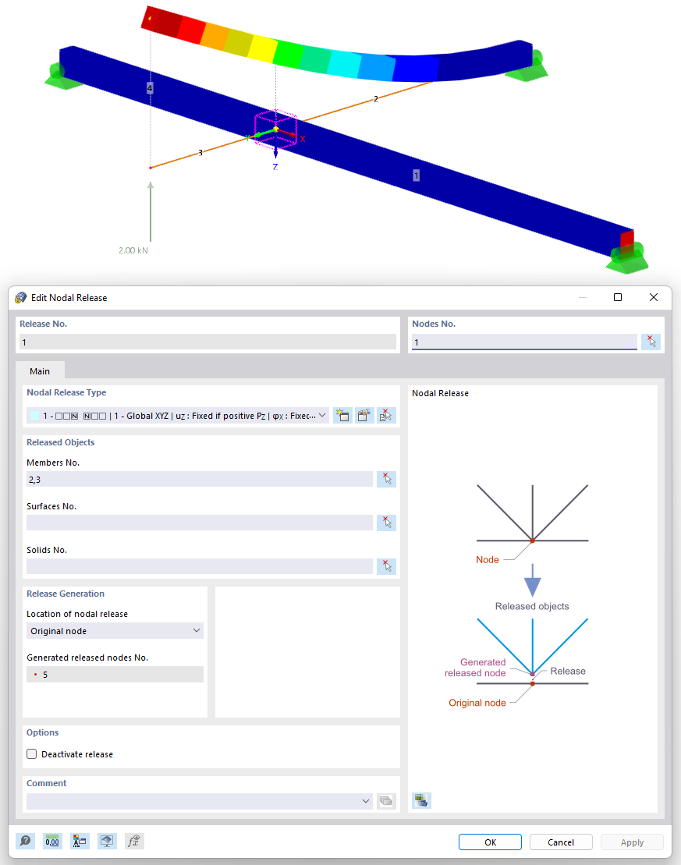Pick a nodal release type from the model
Image resolution: width=681 pixels, height=865 pixels.
coord(386,416)
